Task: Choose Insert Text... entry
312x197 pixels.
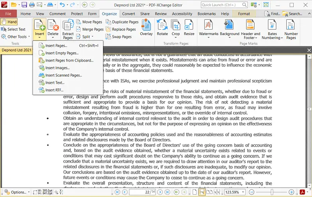Action: pos(68,83)
